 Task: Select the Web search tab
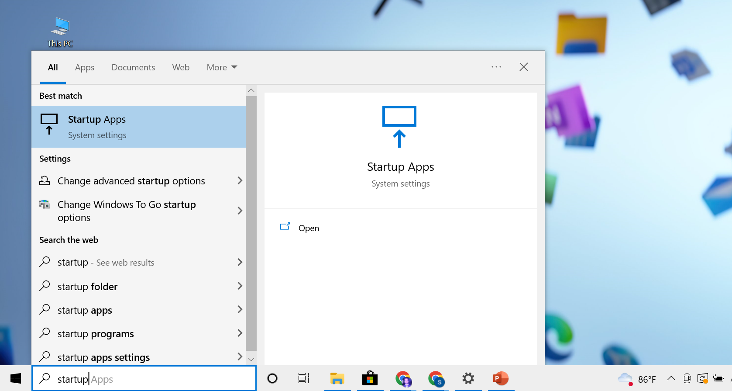(181, 67)
